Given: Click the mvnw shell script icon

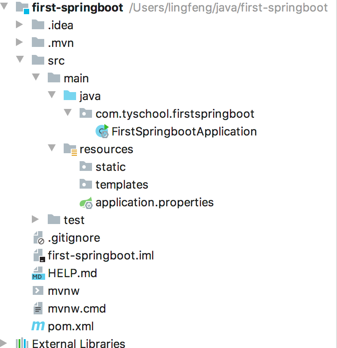Looking at the screenshot, I should [x=38, y=291].
